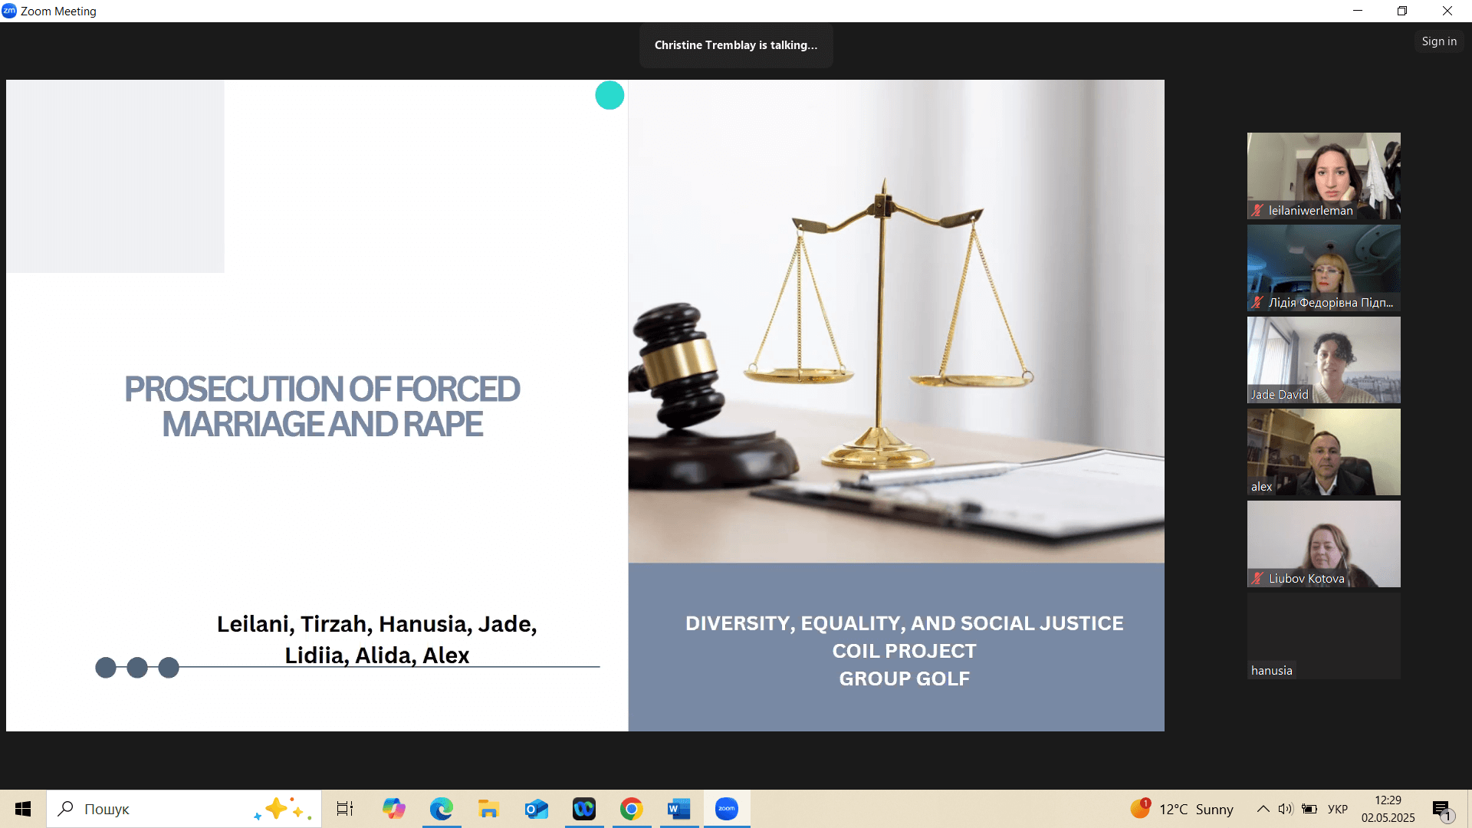The width and height of the screenshot is (1472, 828).
Task: Click Liubov Kotova's muted microphone icon
Action: click(1257, 578)
